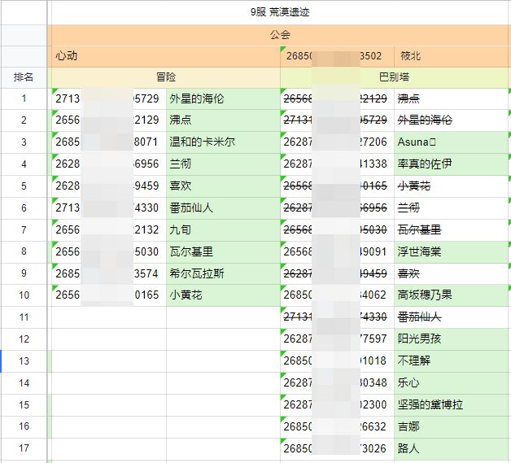Click name cell '坚强的黛博拉'
This screenshot has width=511, height=463.
click(x=451, y=405)
